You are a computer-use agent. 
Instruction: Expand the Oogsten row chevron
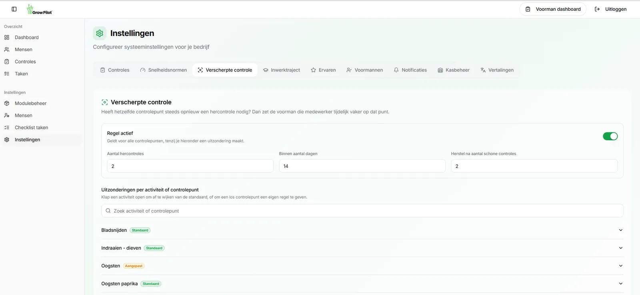[x=621, y=266]
